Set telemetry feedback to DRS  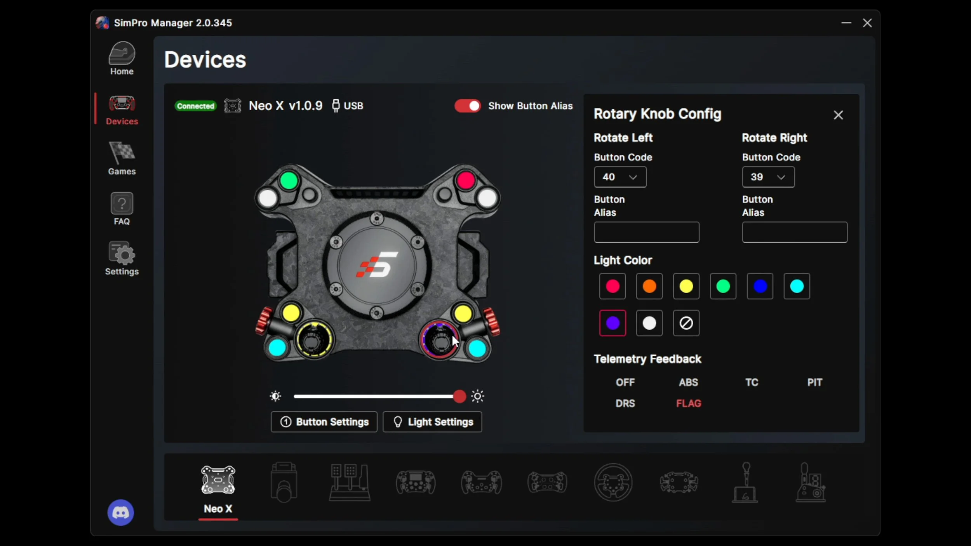coord(625,403)
